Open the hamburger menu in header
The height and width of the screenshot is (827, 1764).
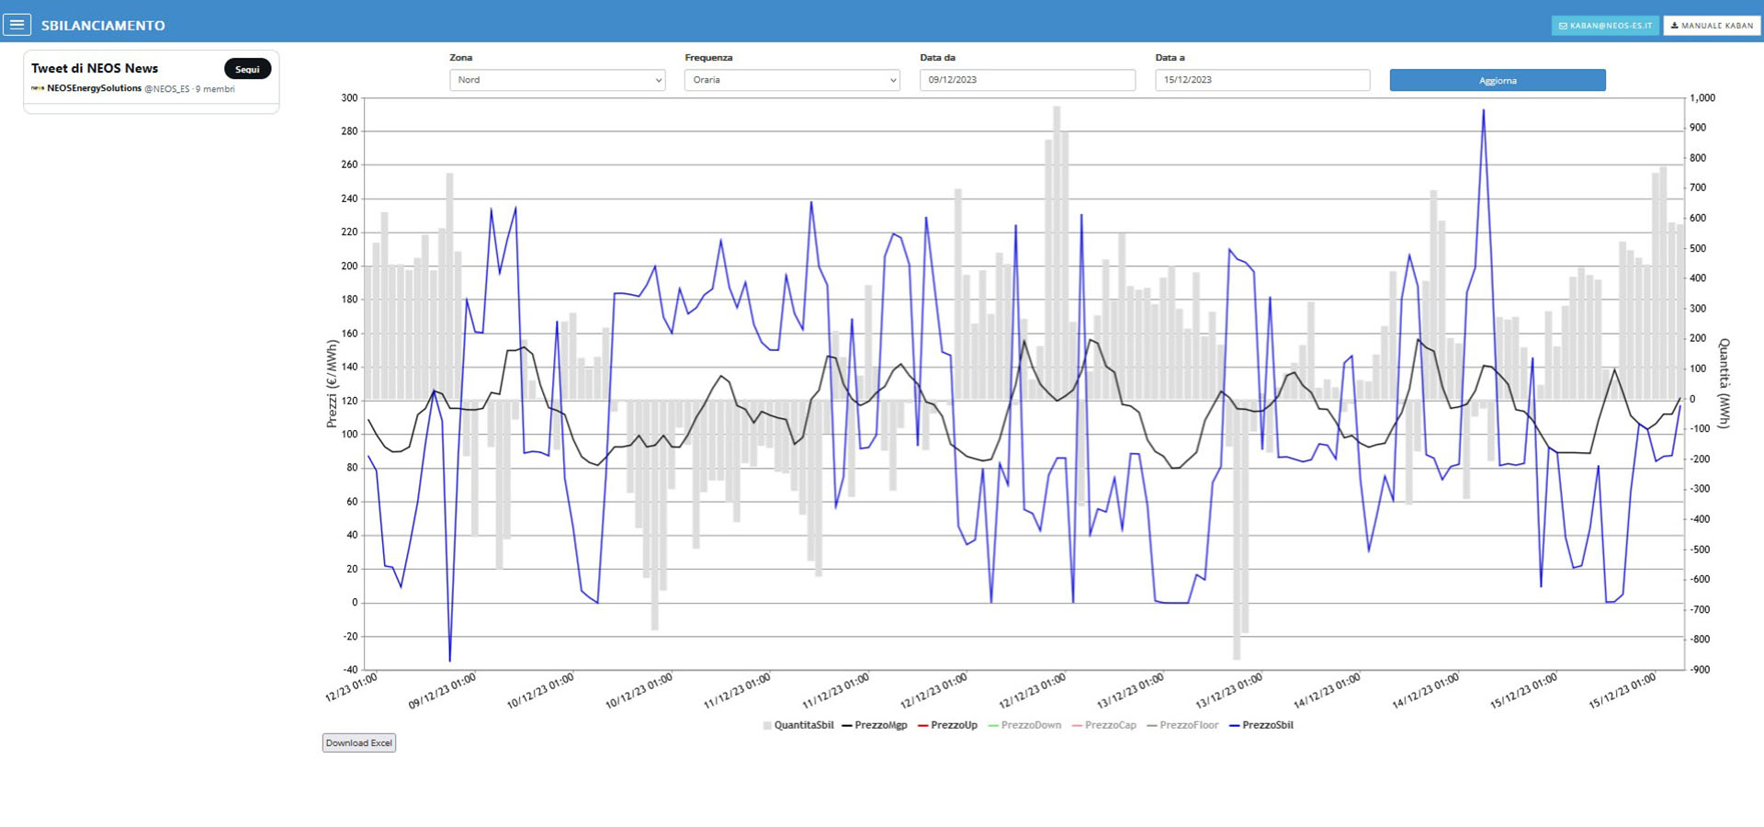17,25
